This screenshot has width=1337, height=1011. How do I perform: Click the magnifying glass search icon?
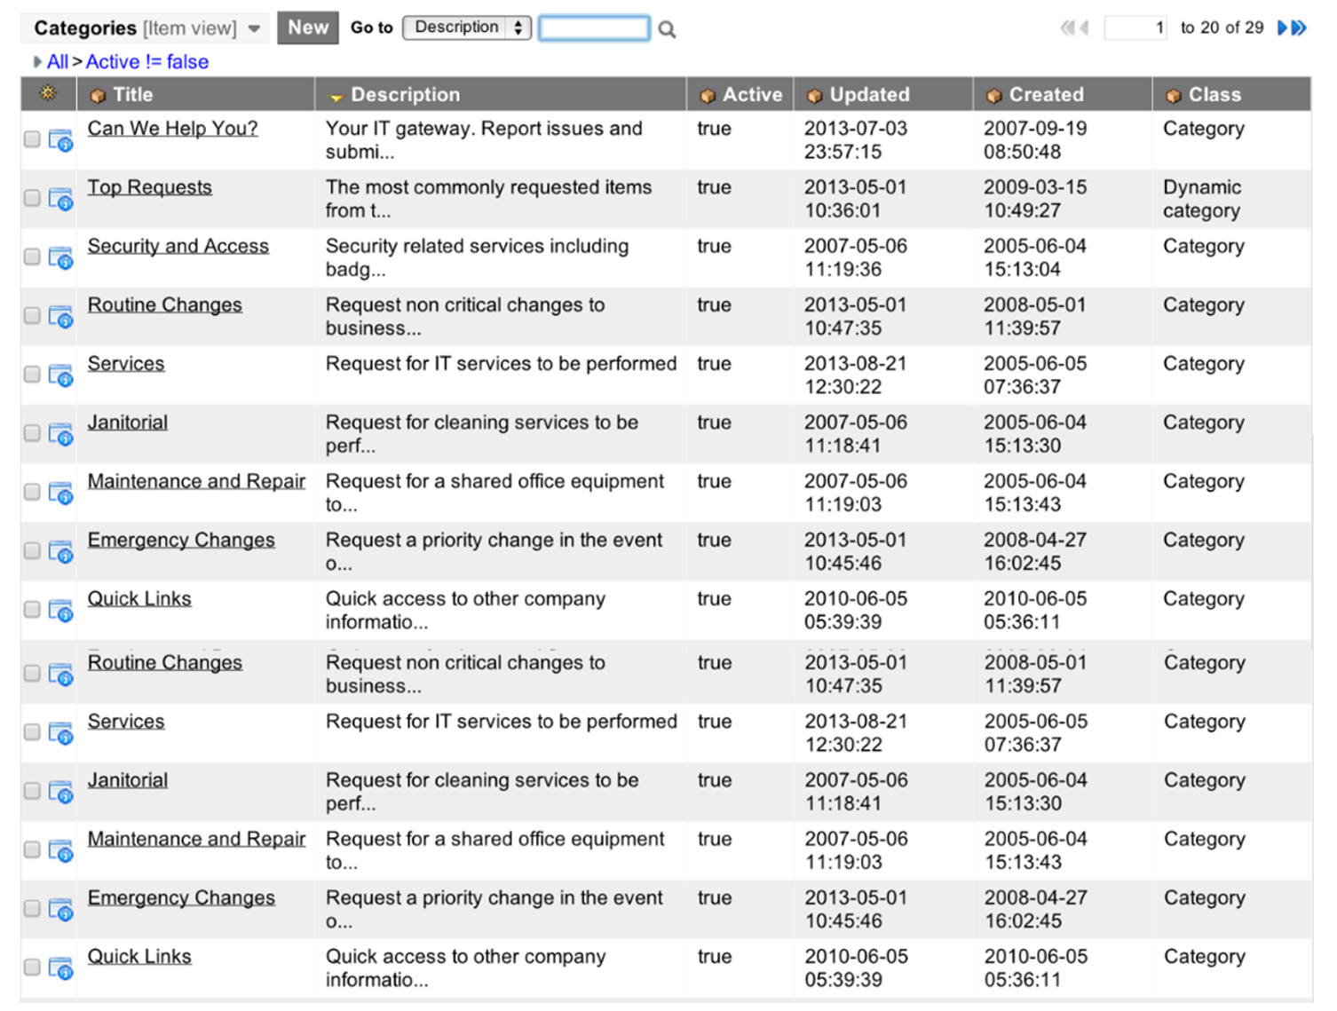point(667,29)
